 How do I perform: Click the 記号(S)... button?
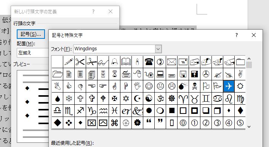click(x=31, y=34)
